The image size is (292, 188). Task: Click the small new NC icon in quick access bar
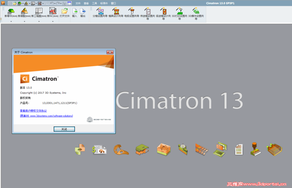point(40,3)
